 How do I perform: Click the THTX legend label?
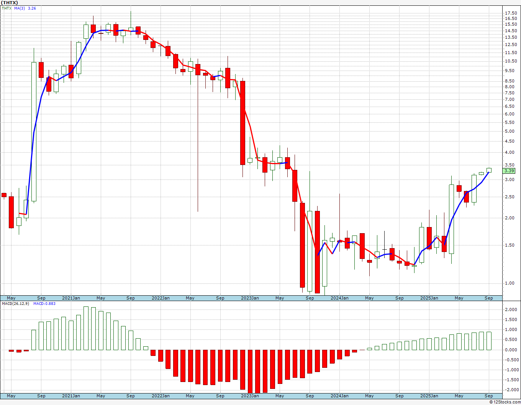pos(7,8)
